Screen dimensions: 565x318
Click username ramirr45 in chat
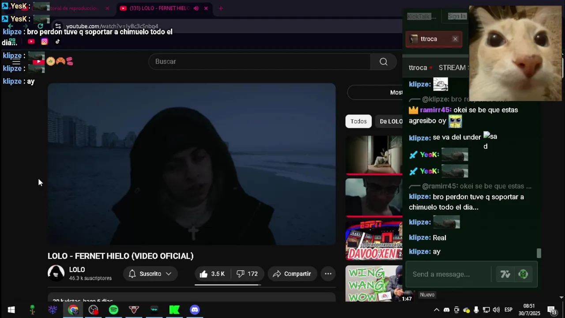[436, 110]
